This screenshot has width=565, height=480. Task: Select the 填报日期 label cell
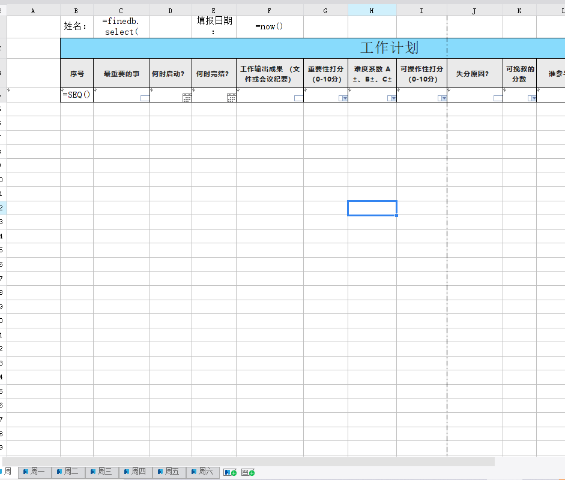pos(214,26)
